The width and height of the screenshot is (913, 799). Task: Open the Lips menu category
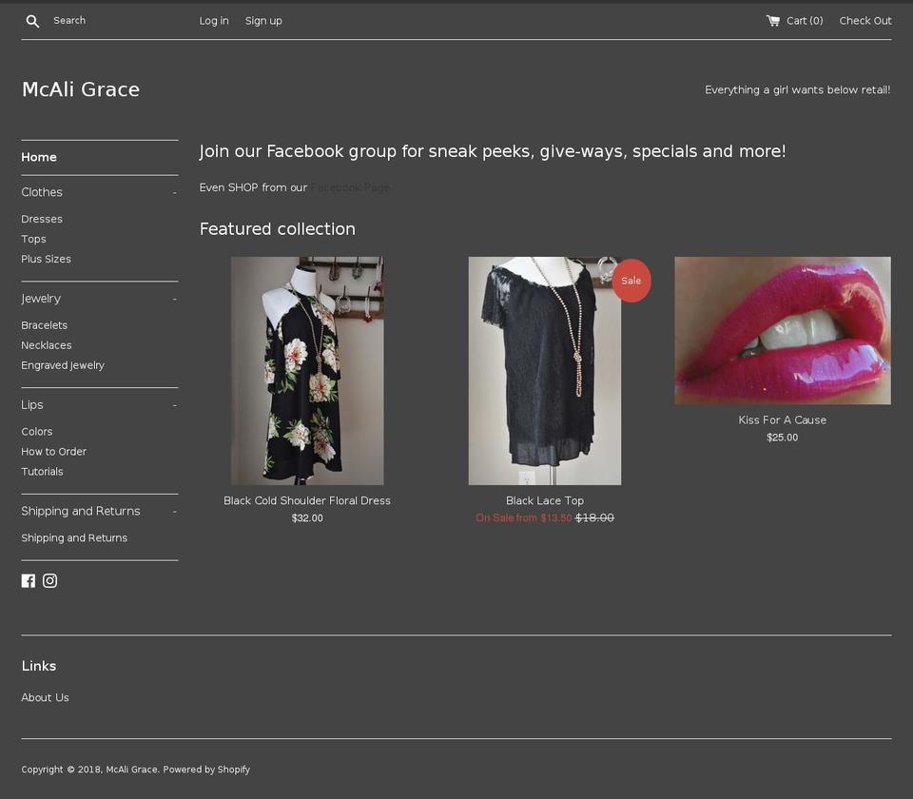point(32,405)
